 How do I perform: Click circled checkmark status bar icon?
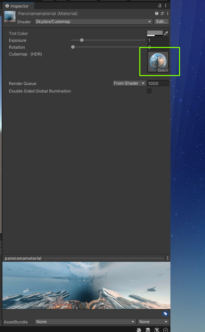166,330
